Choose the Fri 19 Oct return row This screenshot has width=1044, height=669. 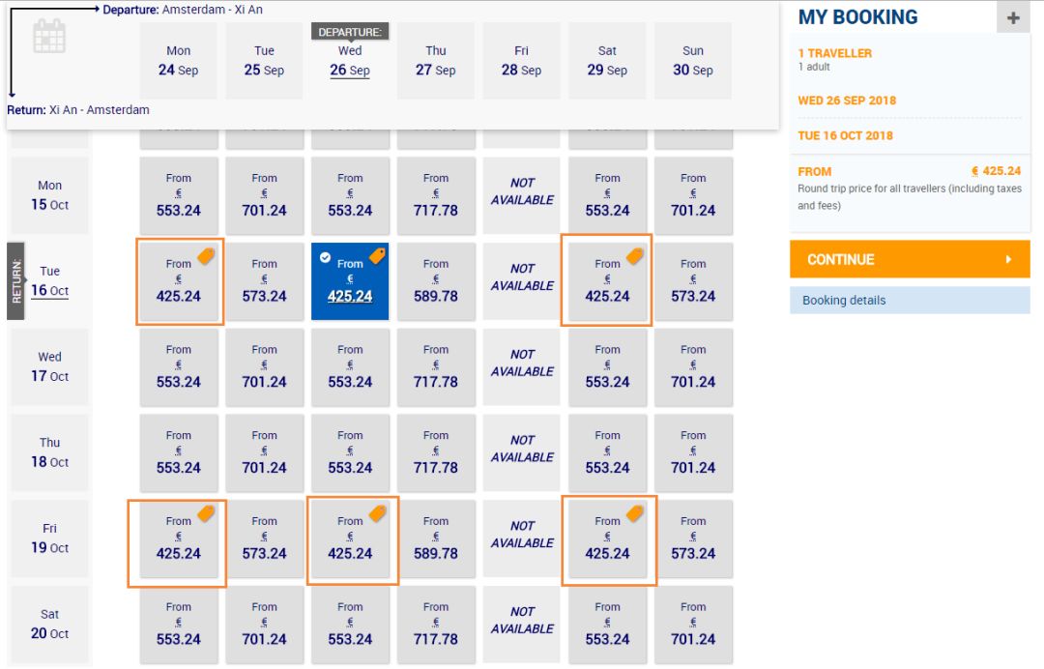tap(49, 538)
